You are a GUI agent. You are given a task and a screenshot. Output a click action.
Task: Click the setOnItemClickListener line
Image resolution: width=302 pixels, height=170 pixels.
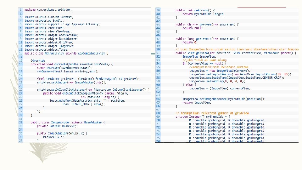click(93, 90)
